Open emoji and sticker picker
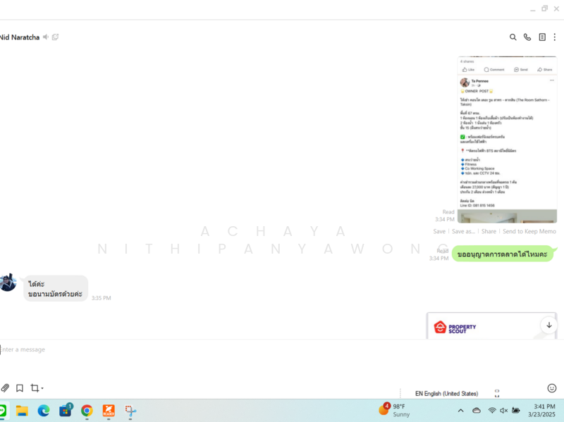 tap(552, 388)
